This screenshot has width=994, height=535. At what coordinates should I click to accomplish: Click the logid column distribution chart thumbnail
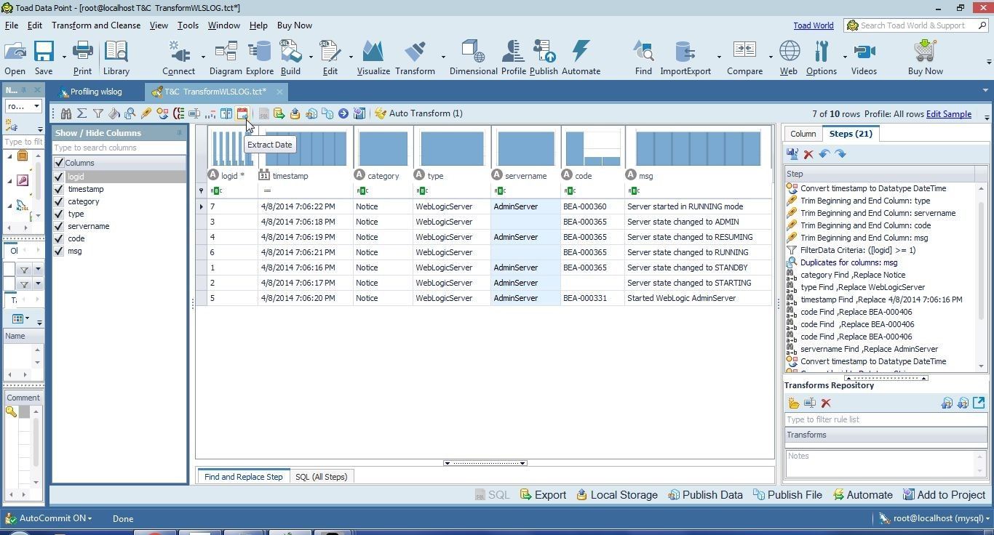[x=233, y=148]
